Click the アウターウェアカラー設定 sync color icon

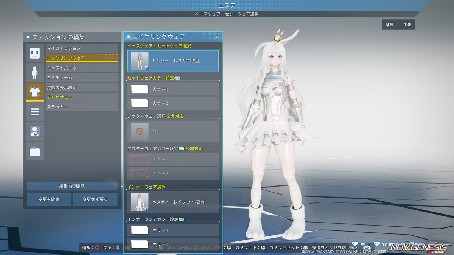coord(182,149)
